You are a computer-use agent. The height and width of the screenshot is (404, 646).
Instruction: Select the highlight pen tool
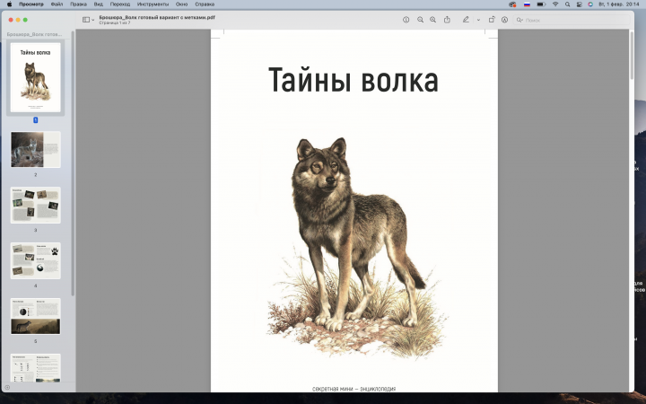pyautogui.click(x=466, y=20)
